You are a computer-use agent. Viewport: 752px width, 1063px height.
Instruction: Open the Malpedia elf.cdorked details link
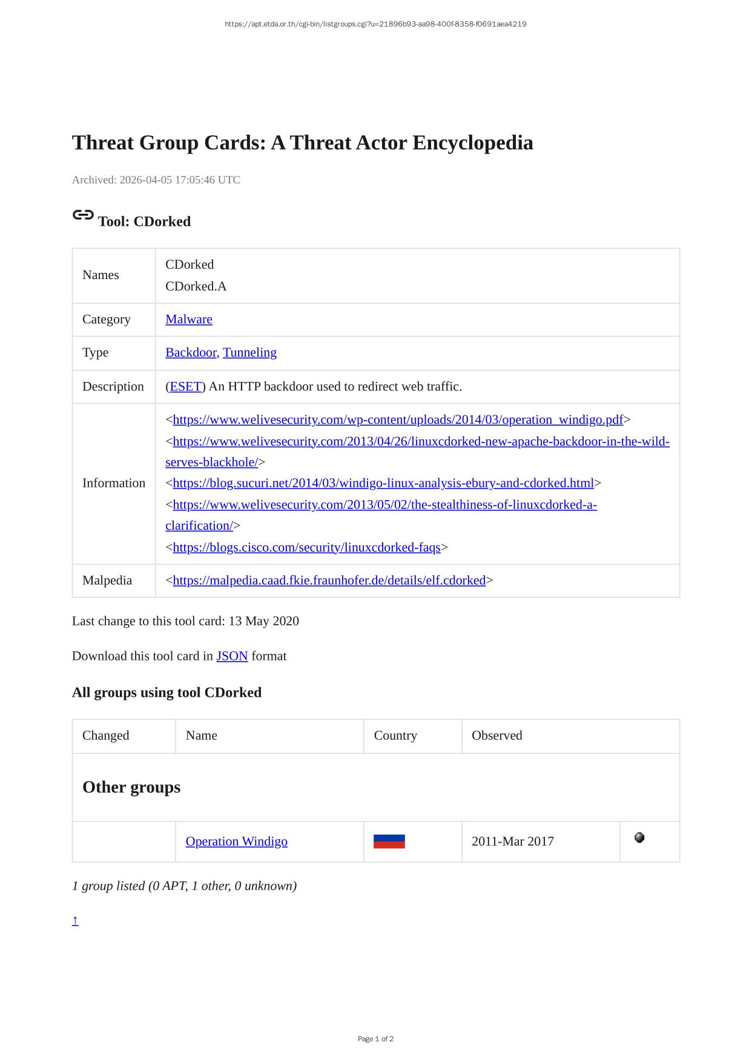point(329,581)
